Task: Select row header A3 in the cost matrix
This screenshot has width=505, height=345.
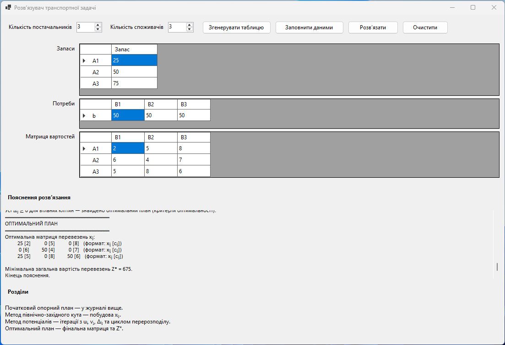Action: [x=96, y=171]
